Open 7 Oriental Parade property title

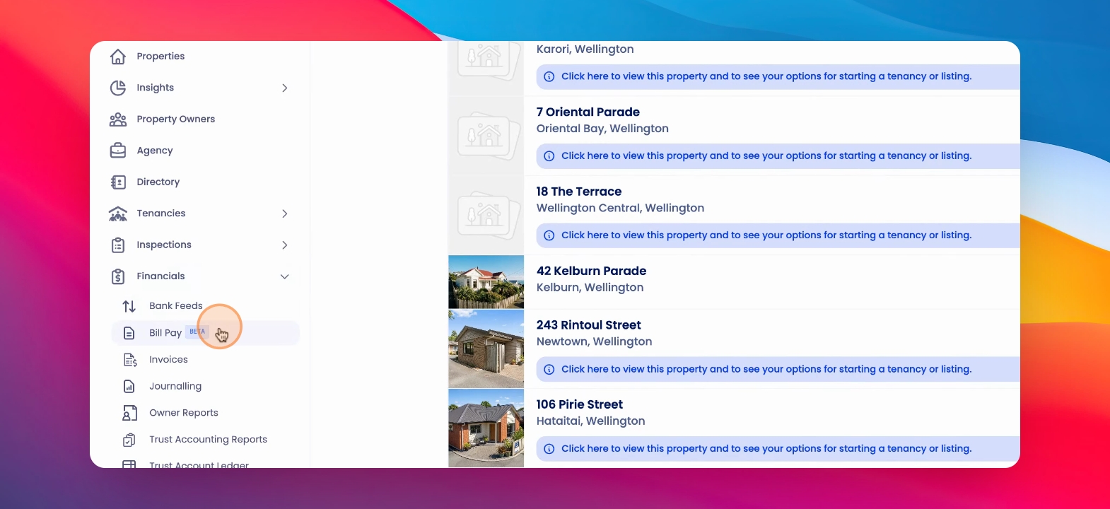click(588, 112)
